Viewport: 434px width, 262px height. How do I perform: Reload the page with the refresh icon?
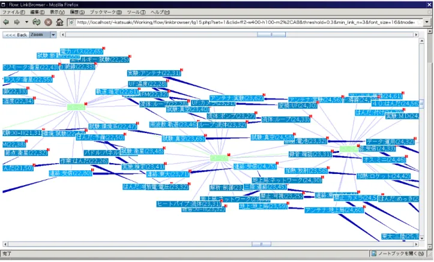[x=37, y=22]
